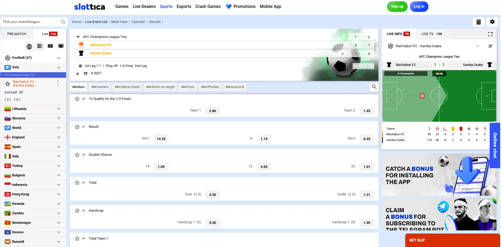Star the Double Chance market
Image resolution: width=501 pixels, height=247 pixels.
pyautogui.click(x=77, y=155)
